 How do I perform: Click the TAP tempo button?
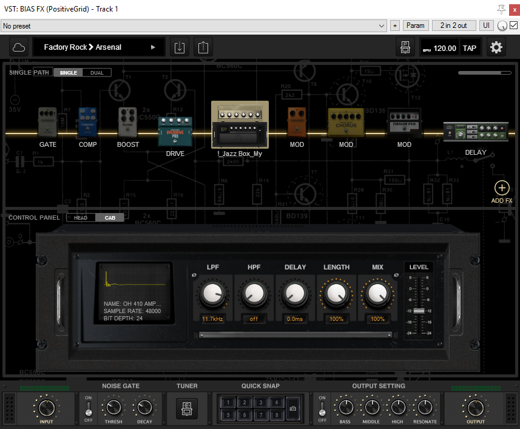(x=469, y=49)
